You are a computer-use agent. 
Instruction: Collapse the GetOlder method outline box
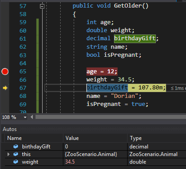[x=42, y=6]
